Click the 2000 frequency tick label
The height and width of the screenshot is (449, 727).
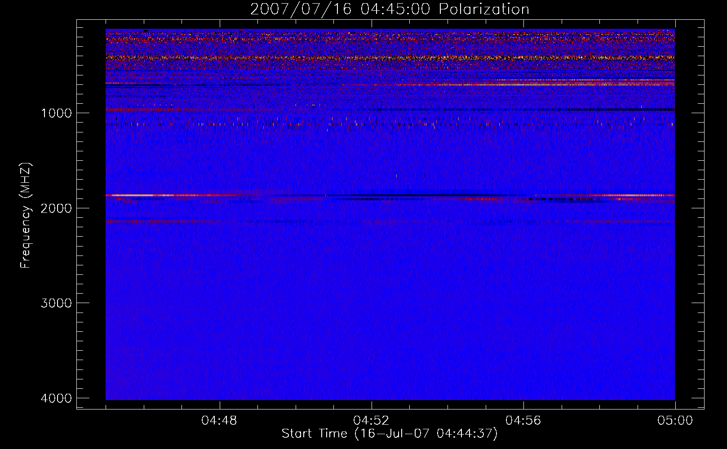pyautogui.click(x=56, y=208)
